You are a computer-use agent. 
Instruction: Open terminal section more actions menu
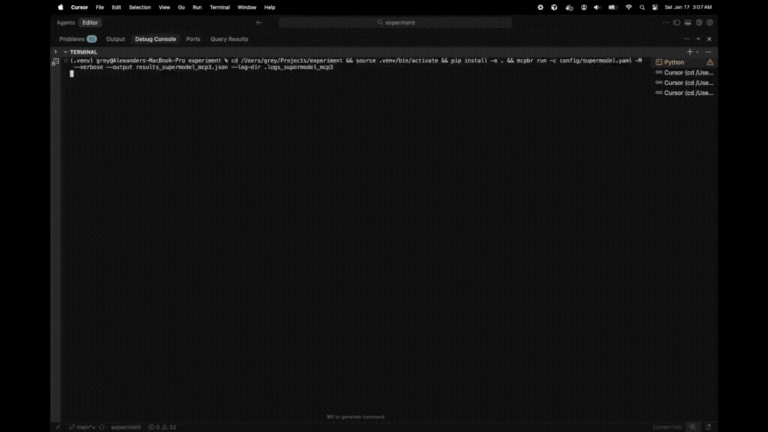[x=708, y=52]
